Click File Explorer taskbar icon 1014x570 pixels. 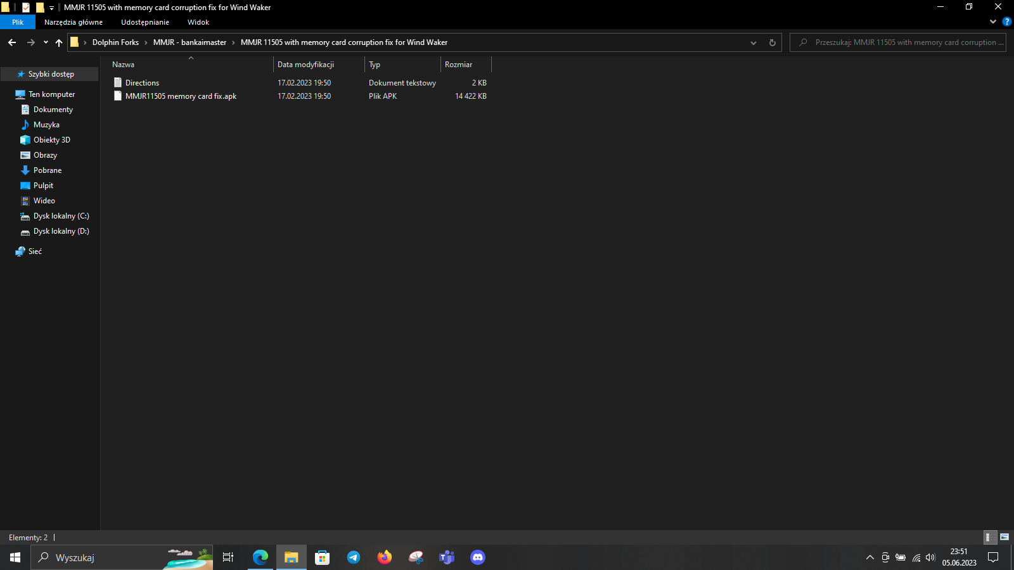(292, 557)
